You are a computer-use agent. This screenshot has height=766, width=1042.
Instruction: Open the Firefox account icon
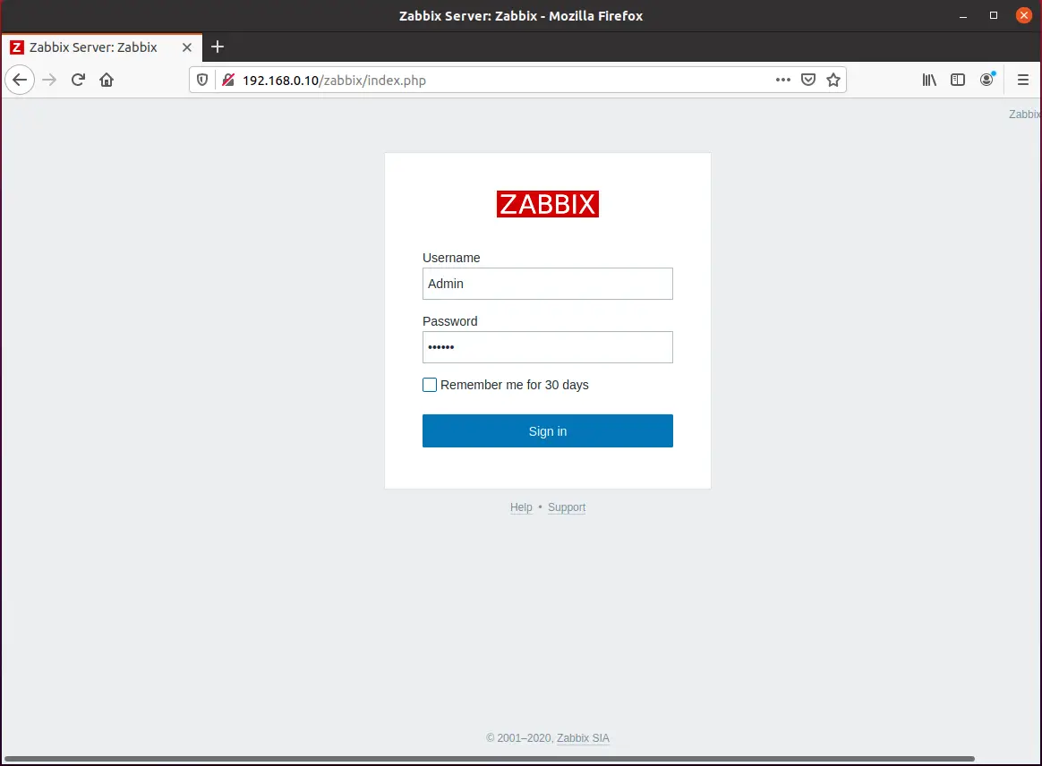click(x=986, y=80)
